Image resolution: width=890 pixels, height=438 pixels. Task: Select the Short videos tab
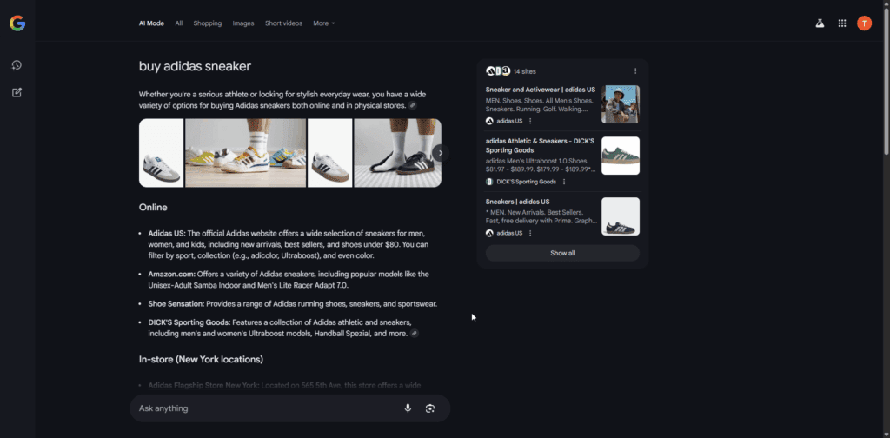click(283, 23)
